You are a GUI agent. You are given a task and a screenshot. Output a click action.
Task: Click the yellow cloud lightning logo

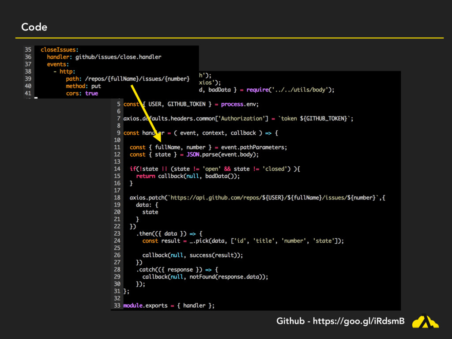425,322
